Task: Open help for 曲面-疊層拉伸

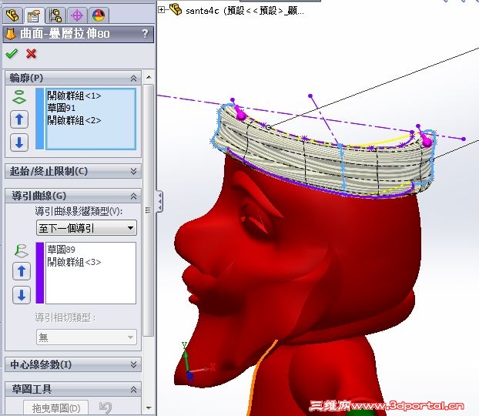Action: coord(145,34)
